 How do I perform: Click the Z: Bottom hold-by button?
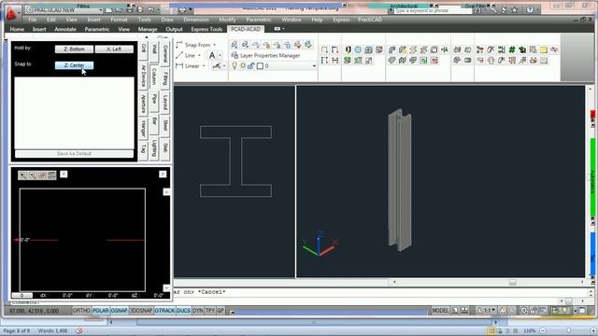click(x=74, y=49)
